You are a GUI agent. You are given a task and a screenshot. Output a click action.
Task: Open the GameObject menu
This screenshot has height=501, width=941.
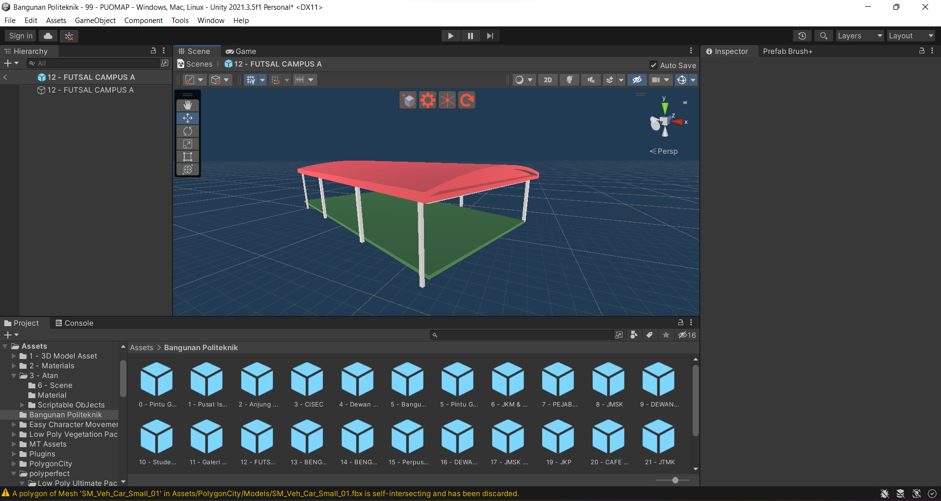click(95, 21)
